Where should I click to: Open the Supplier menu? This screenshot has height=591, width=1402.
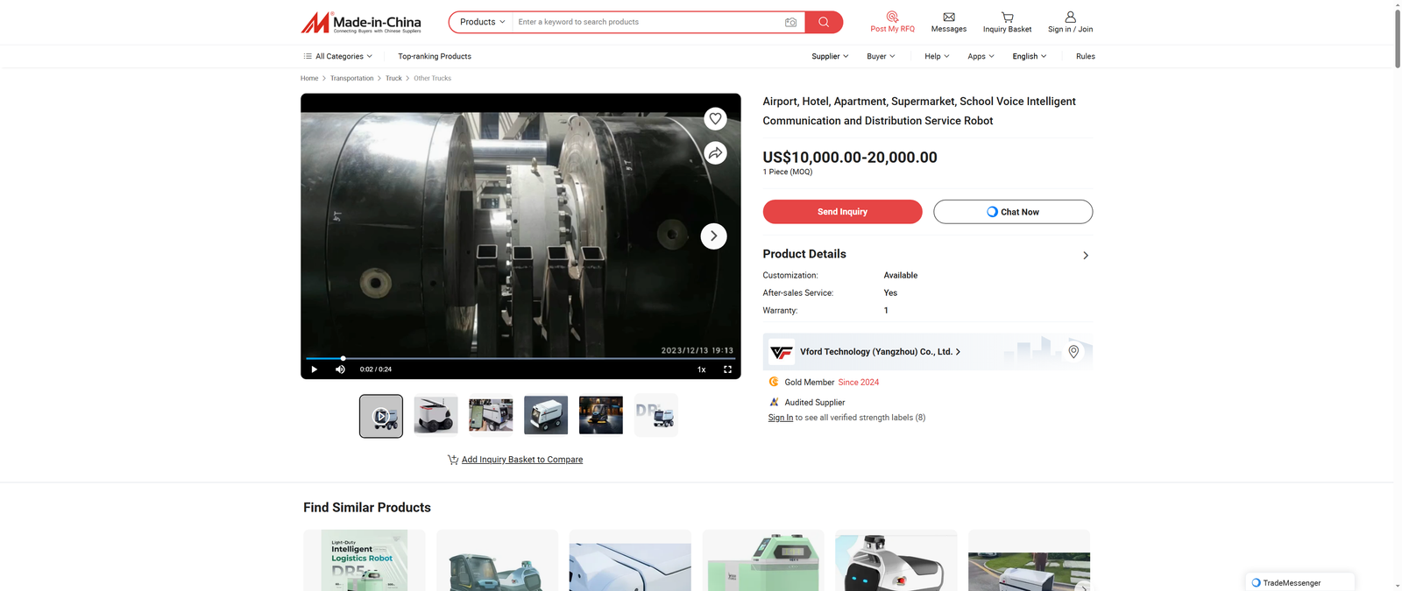[x=829, y=56]
